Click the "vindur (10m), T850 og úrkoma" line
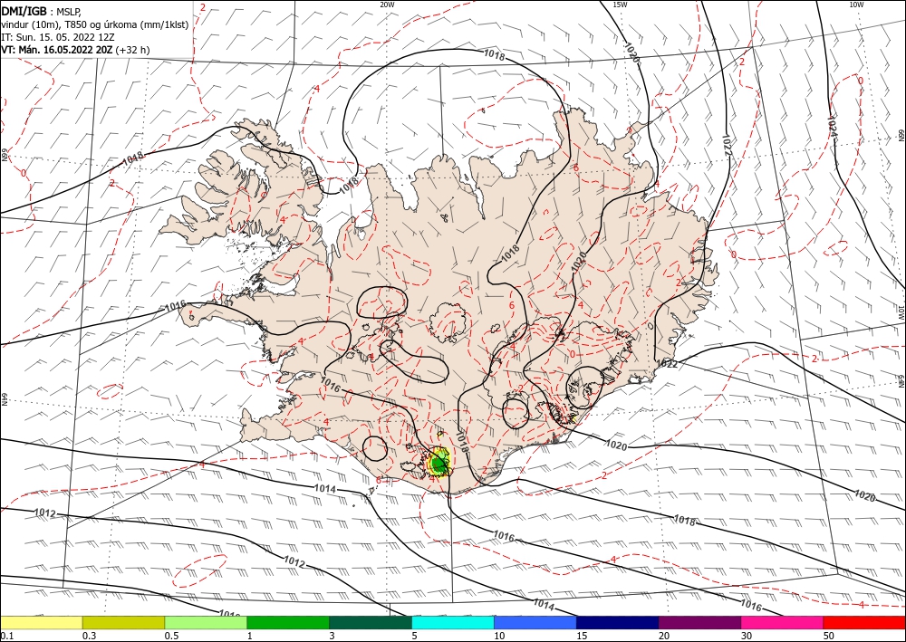The image size is (906, 642). click(95, 24)
